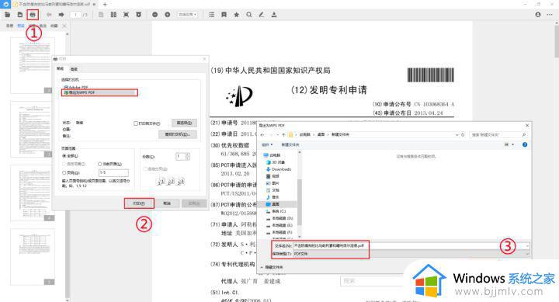The image size is (559, 302).
Task: Open the outline list icon
Action: 211,15
